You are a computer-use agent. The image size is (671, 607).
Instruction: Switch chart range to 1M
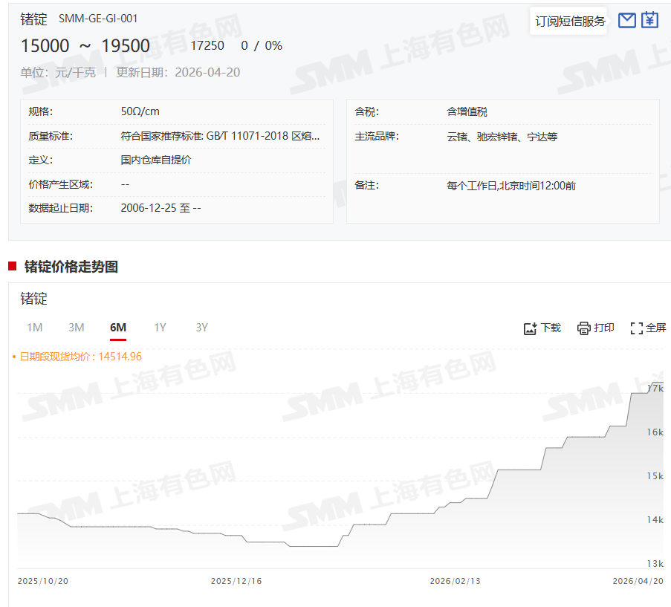click(x=35, y=328)
